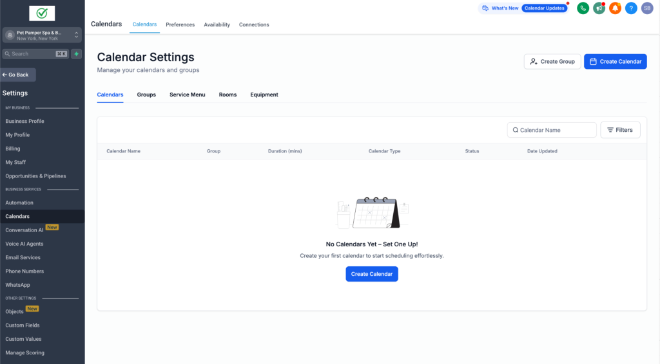Click the Duration (mins) column header

point(285,151)
